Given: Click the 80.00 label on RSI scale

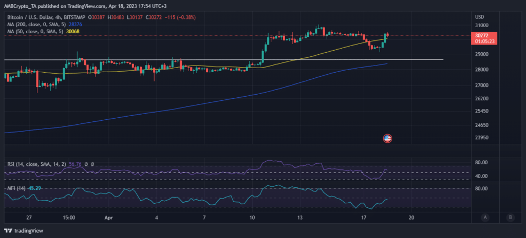Looking at the screenshot, I should [x=482, y=163].
